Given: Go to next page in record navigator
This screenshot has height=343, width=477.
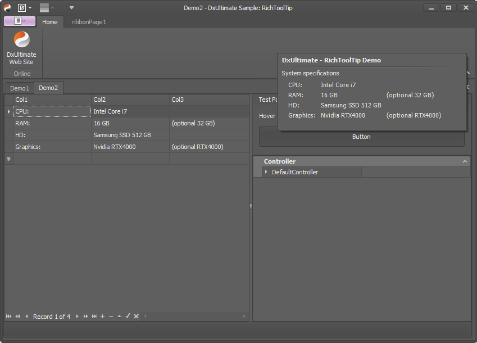Looking at the screenshot, I should click(x=86, y=316).
